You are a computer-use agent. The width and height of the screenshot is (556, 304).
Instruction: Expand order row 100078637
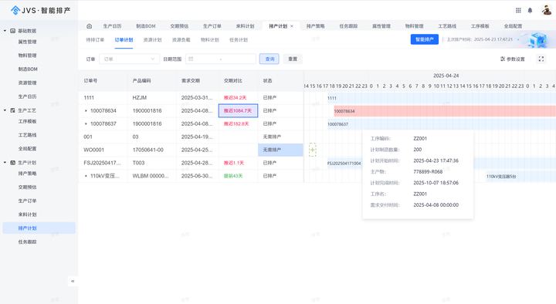click(86, 124)
